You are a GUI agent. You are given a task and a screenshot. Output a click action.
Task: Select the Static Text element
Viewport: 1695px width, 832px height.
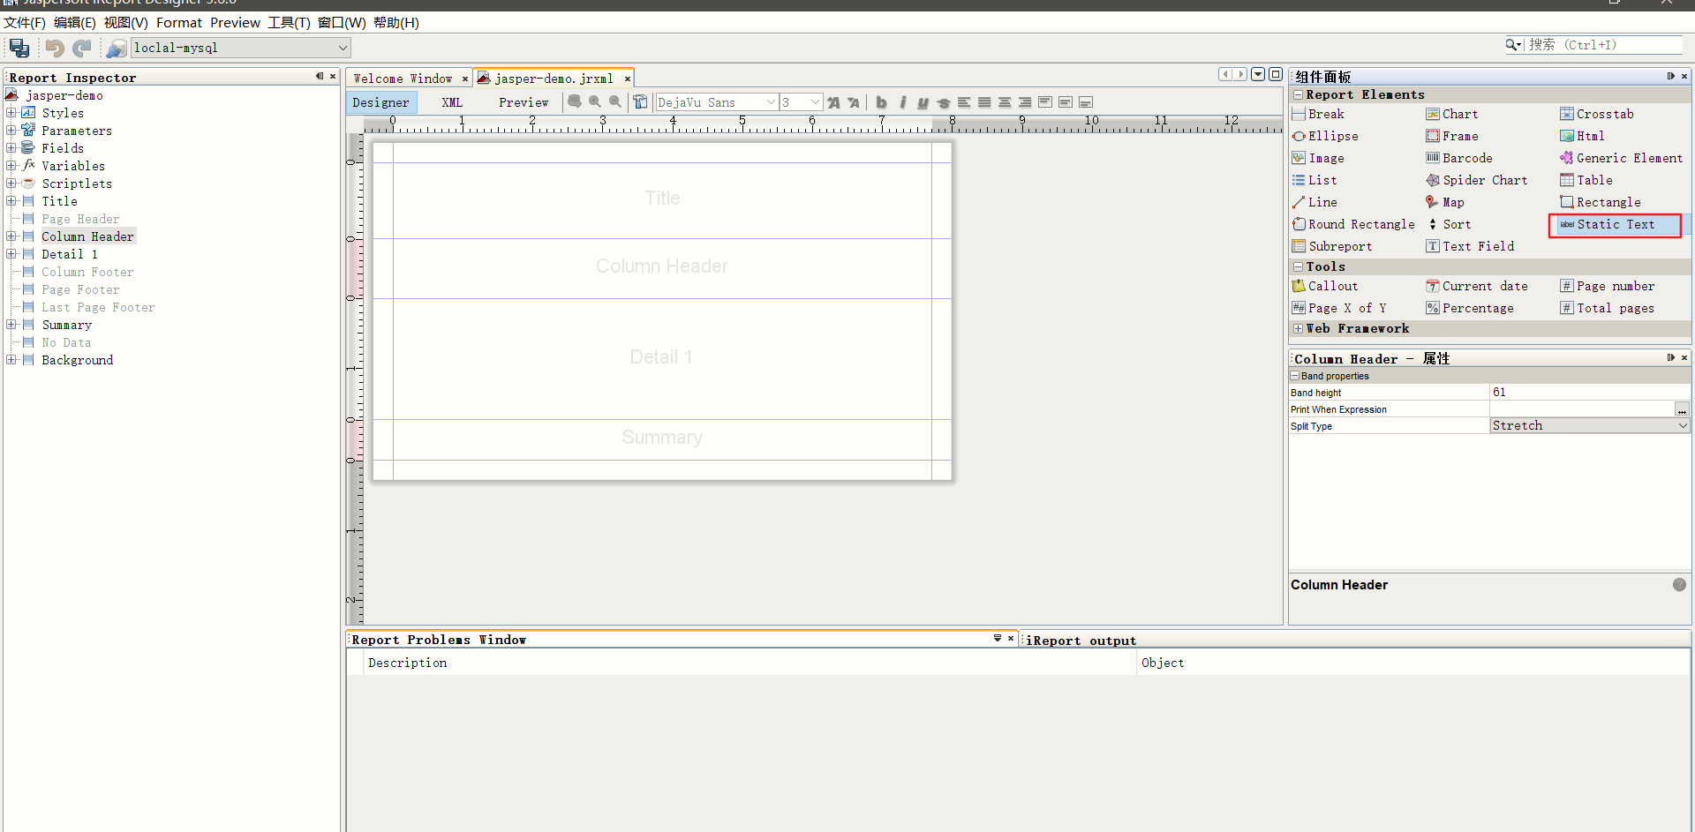[1615, 225]
